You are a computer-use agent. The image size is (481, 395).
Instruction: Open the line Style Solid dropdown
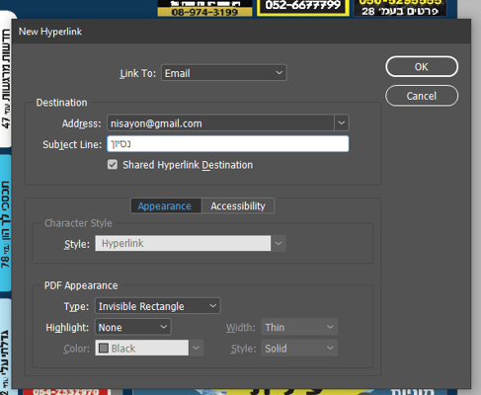tap(299, 349)
